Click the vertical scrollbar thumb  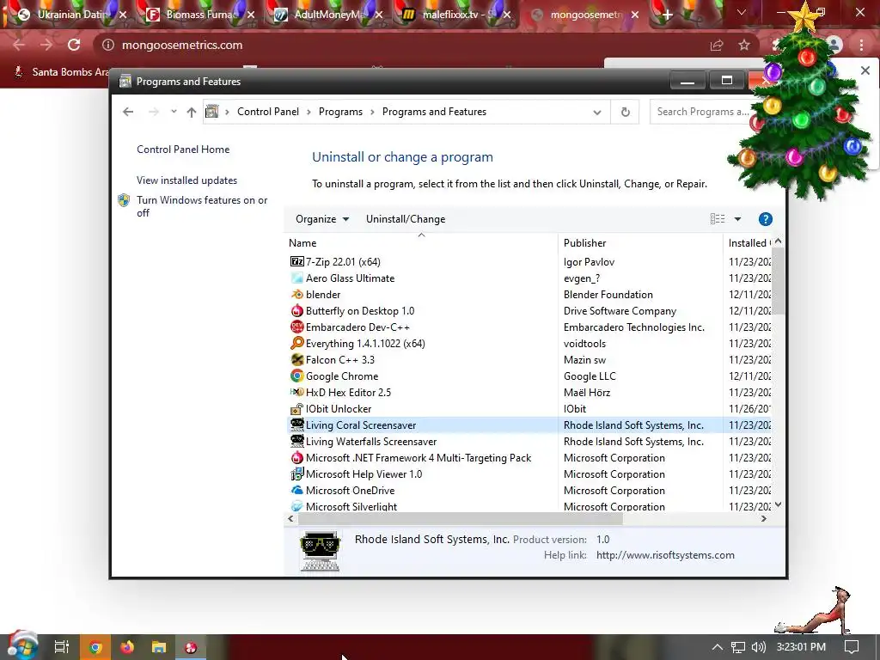coord(778,281)
